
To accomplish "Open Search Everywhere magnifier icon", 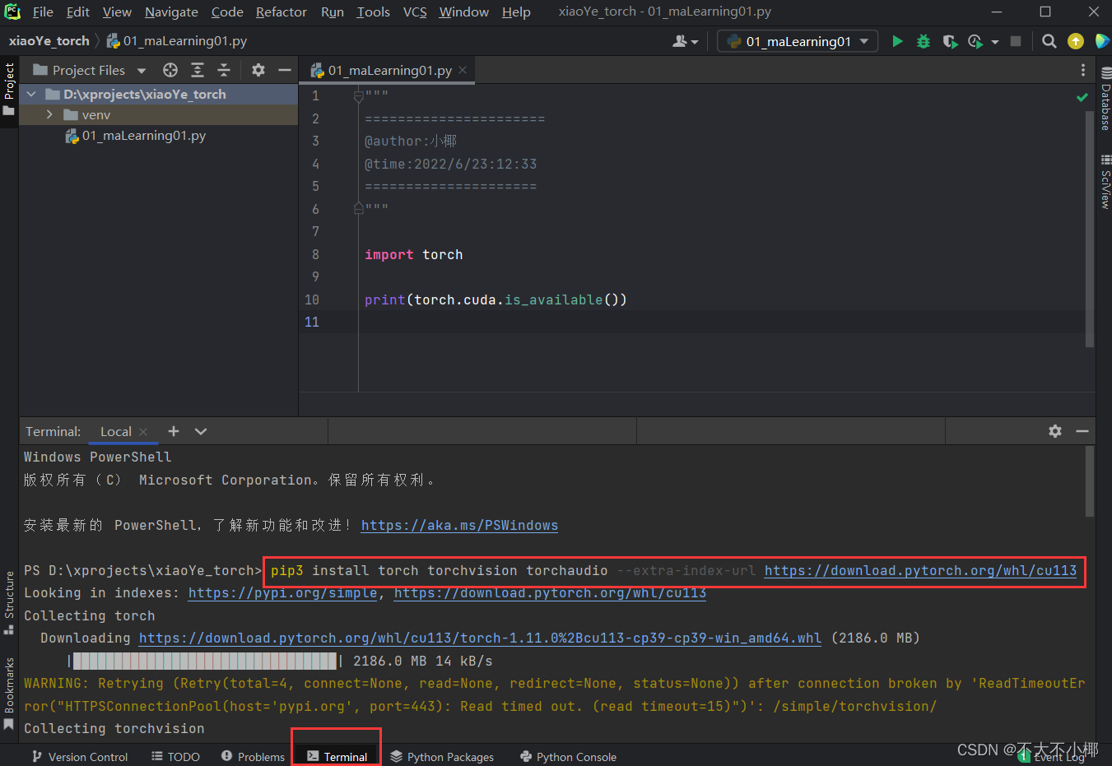I will click(x=1049, y=41).
